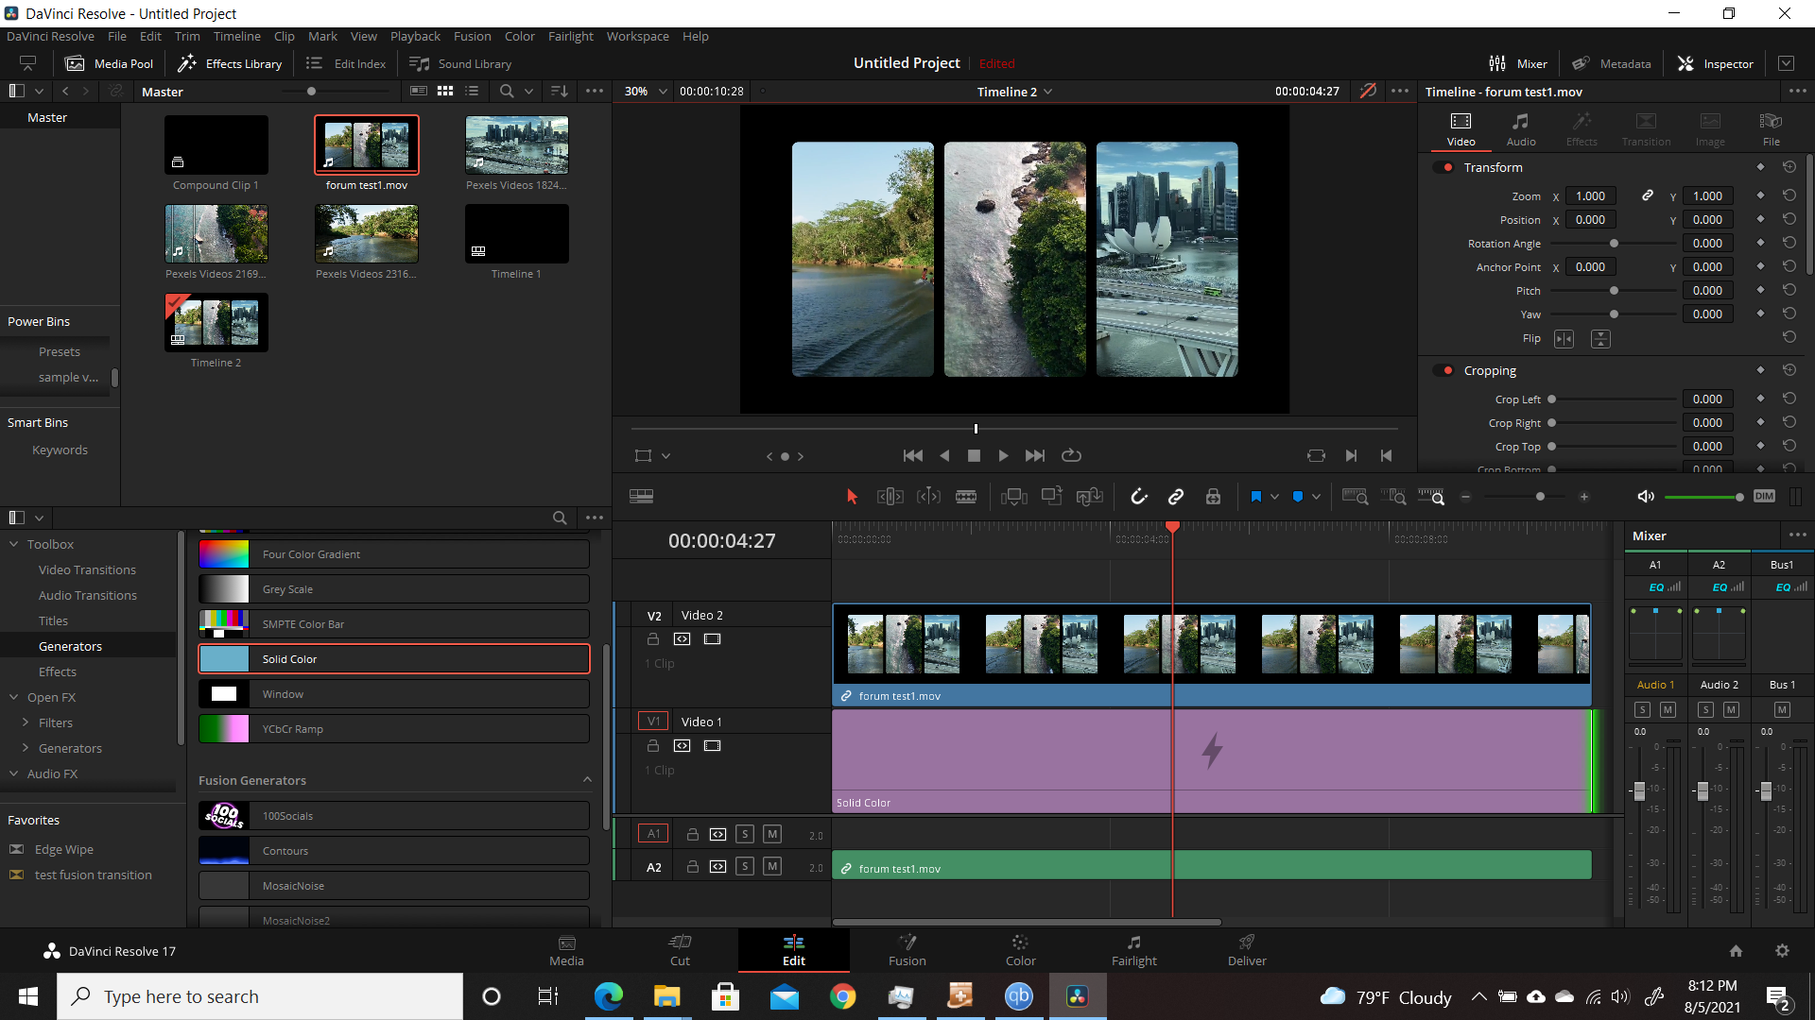The image size is (1815, 1020).
Task: Switch media pool to list view
Action: tap(472, 92)
